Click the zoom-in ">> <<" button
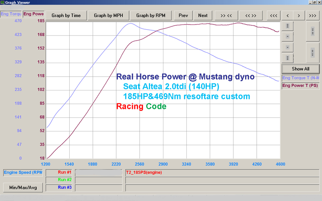322x201 pixels. pyautogui.click(x=226, y=16)
